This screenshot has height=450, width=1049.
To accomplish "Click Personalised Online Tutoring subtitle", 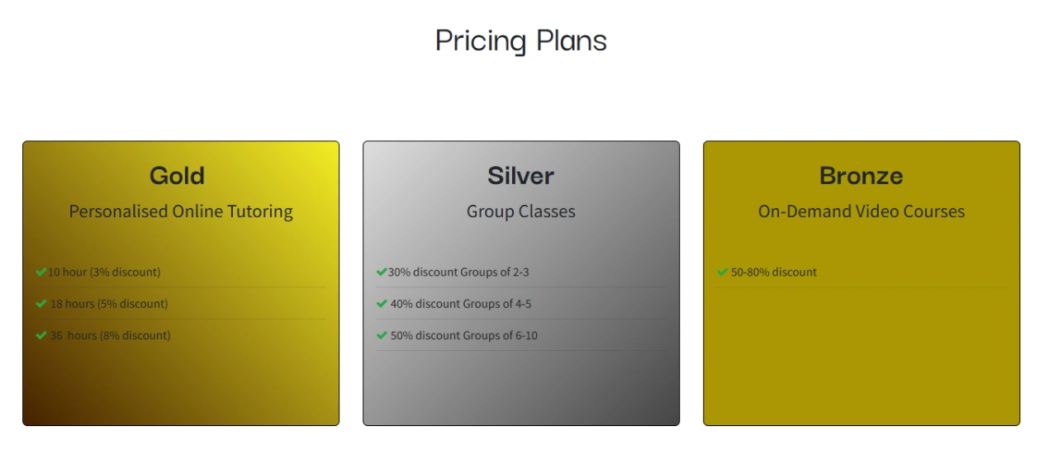I will pyautogui.click(x=181, y=211).
